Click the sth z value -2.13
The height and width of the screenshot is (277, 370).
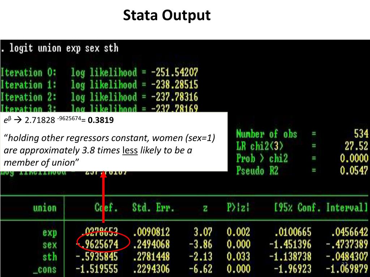(201, 257)
